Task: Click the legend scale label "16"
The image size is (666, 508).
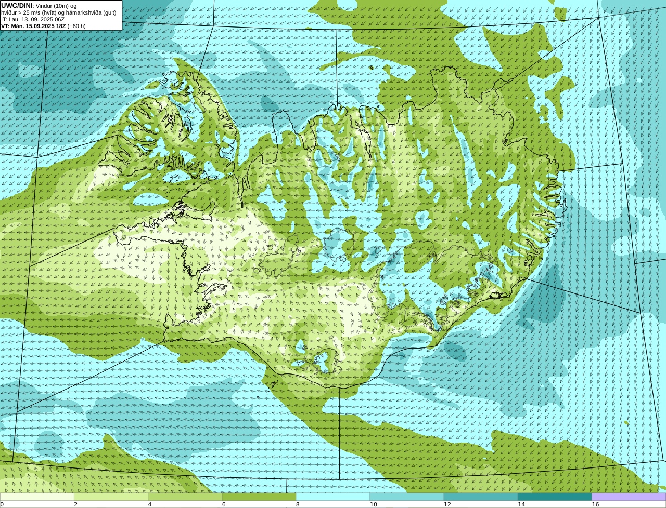Action: click(x=595, y=504)
